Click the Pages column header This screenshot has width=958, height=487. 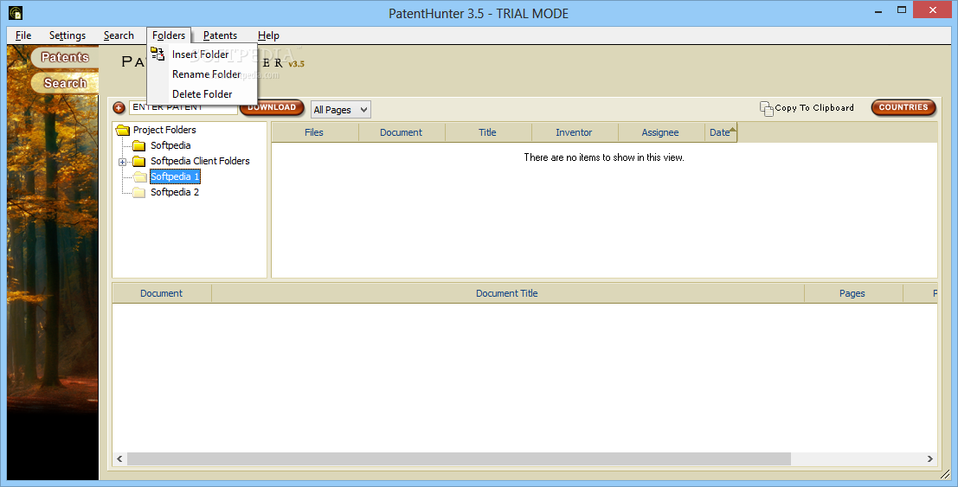[x=852, y=293]
